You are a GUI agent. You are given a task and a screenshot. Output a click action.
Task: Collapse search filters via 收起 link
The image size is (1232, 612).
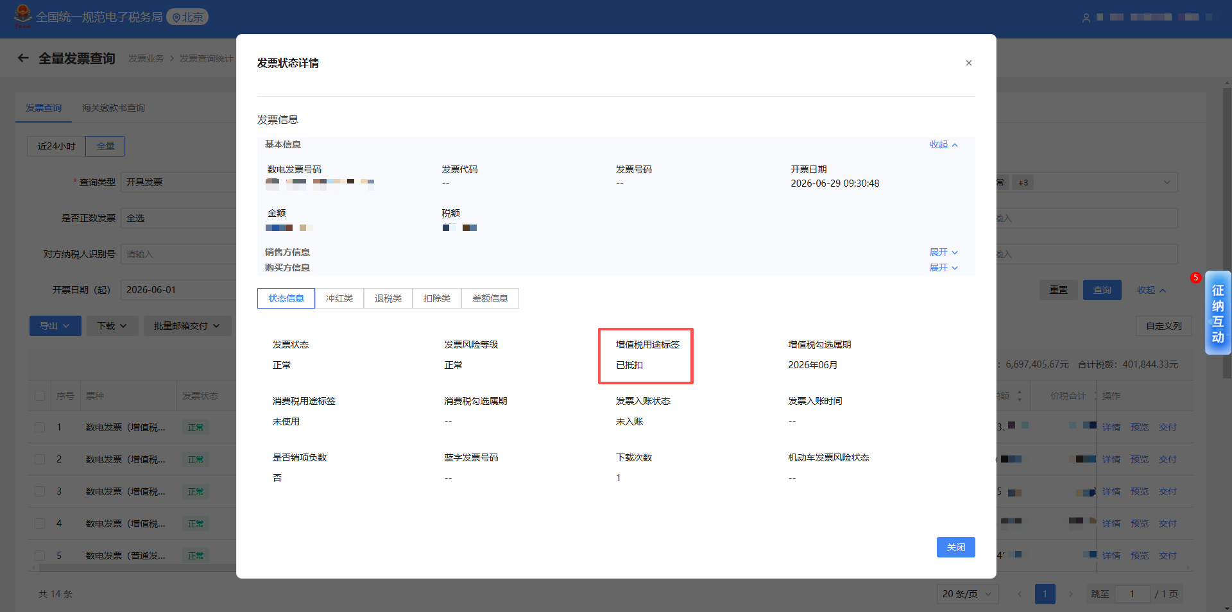(x=1151, y=290)
